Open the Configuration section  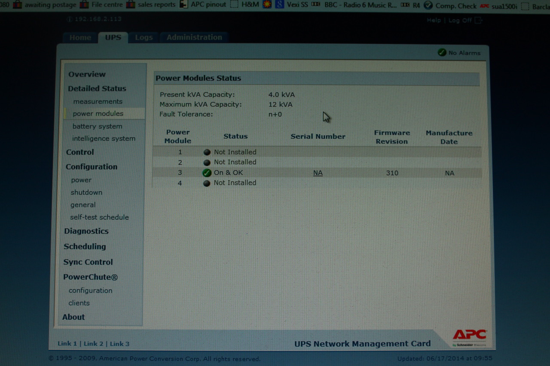coord(92,167)
